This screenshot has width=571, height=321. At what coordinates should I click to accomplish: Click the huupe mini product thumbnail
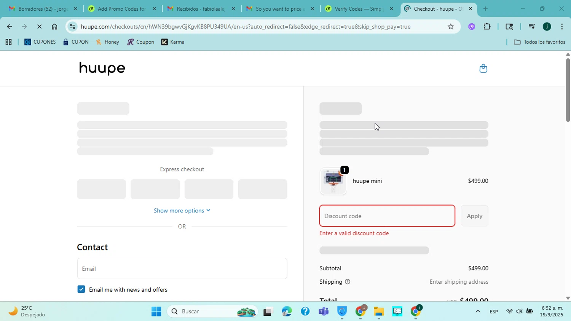333,181
